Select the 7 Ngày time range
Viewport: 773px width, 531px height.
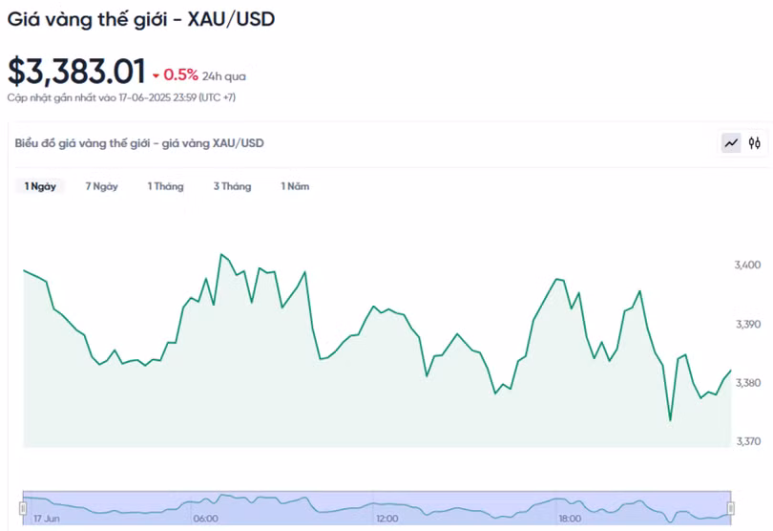click(x=101, y=186)
